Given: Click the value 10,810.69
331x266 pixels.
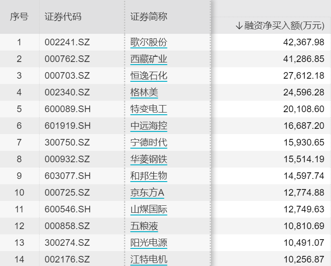Looking at the screenshot, I should coord(304,226).
